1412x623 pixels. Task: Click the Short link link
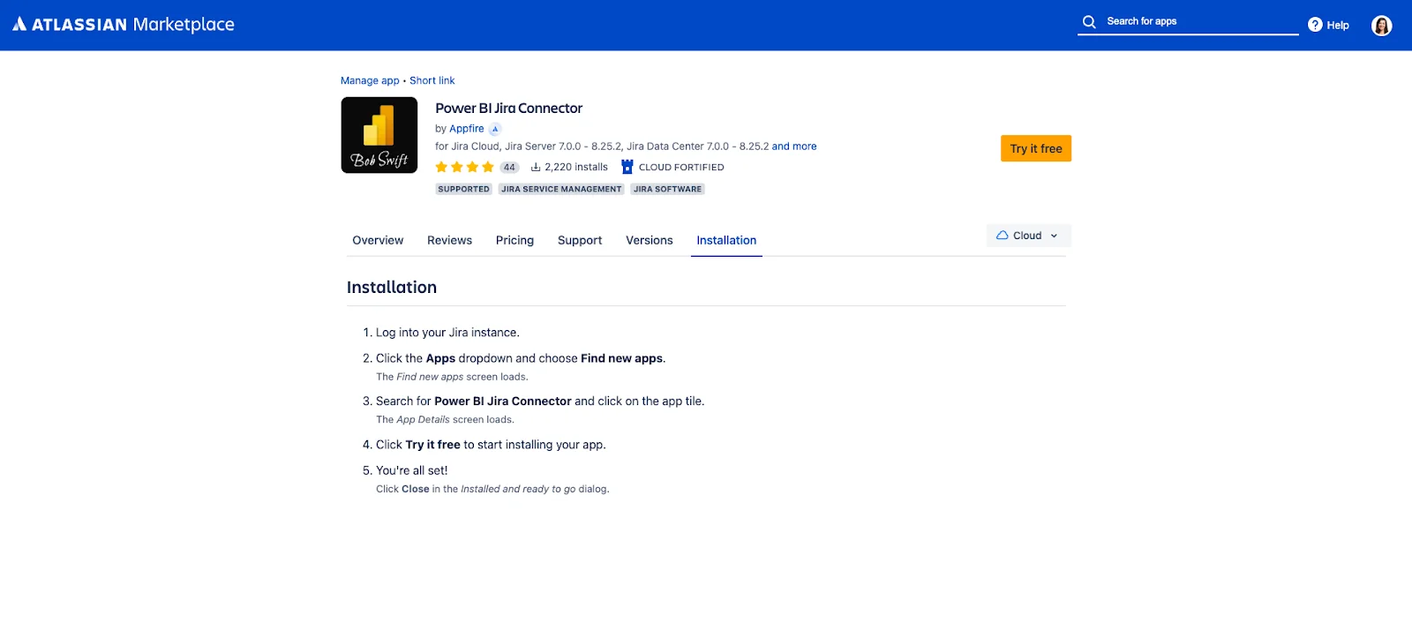point(432,80)
